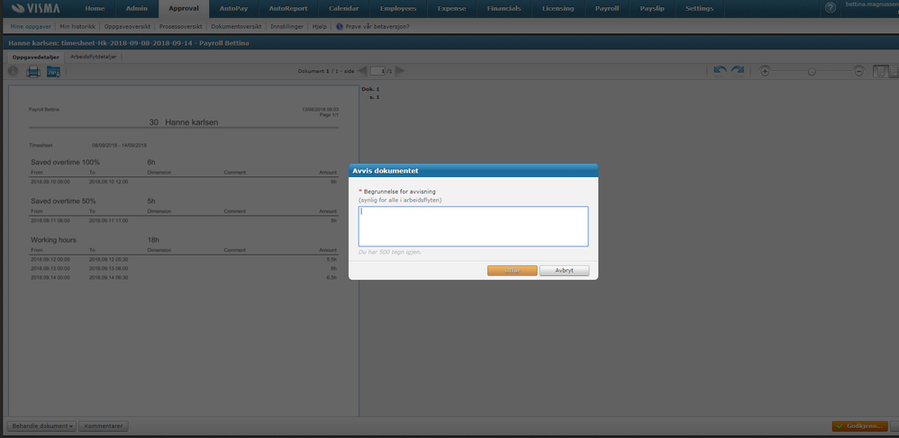Open the Licensing tab

(x=558, y=9)
